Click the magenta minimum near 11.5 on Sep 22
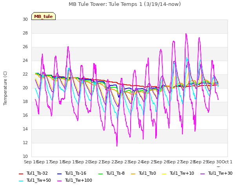Image resolution: width=251 pixels, height=188 pixels. pos(117,146)
